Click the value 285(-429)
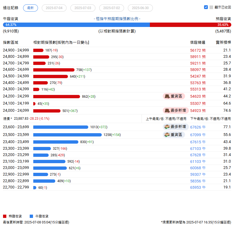The width and height of the screenshot is (234, 227). (58, 155)
